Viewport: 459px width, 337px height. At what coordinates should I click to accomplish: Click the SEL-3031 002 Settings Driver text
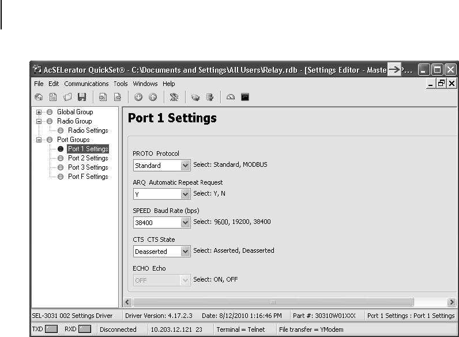72,316
